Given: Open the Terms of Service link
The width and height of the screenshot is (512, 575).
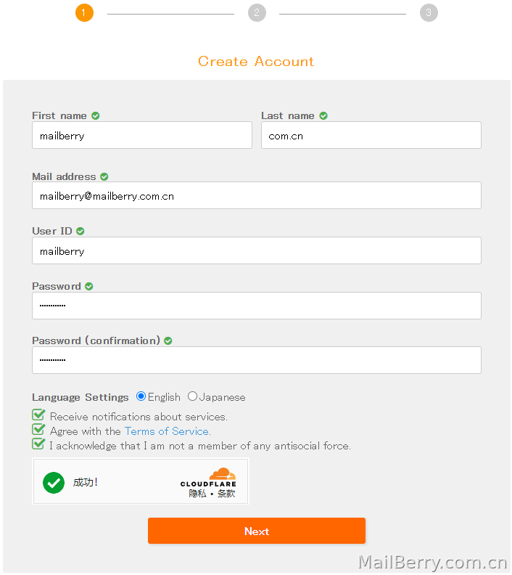Looking at the screenshot, I should pos(167,431).
